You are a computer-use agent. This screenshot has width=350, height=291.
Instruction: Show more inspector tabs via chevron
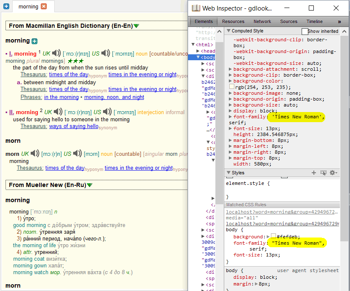(339, 21)
